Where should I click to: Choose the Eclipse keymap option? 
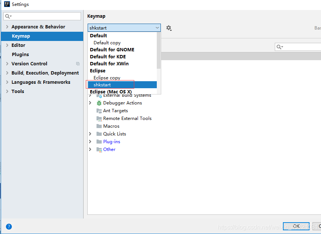point(122,71)
